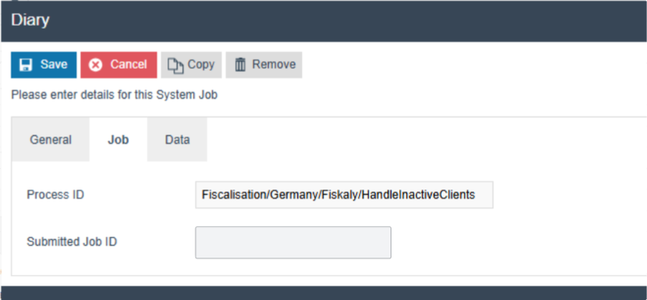Open the Data tab
Screen dimensions: 647x300
177,140
